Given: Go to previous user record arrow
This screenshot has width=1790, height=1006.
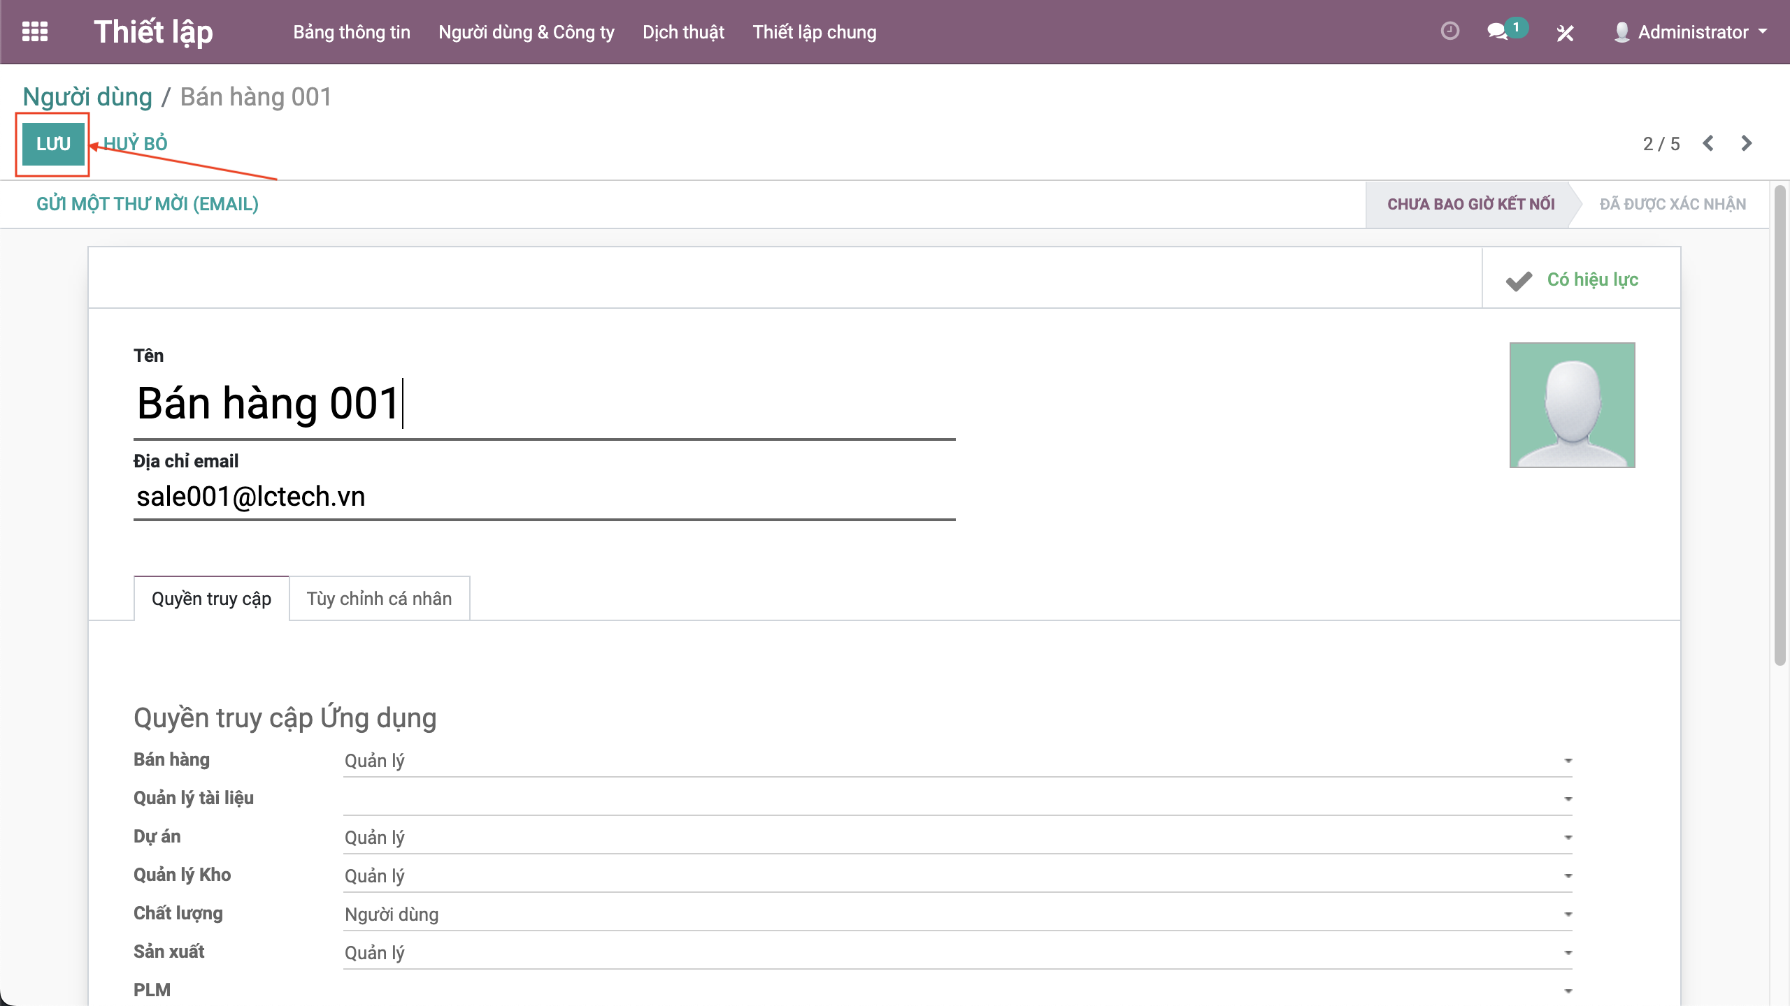Looking at the screenshot, I should pos(1708,143).
